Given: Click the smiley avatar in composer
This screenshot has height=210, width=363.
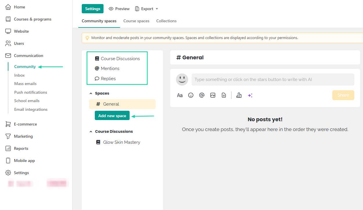Looking at the screenshot, I should [182, 80].
